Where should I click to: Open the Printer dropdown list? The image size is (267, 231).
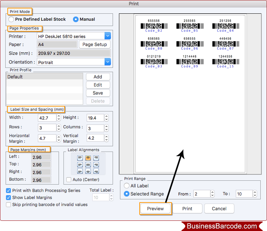tap(108, 36)
